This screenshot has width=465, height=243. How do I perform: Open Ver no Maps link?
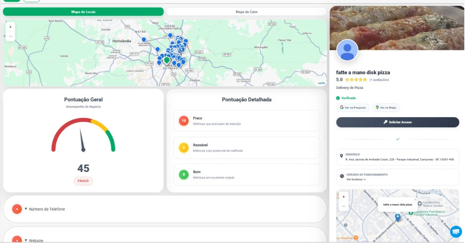point(386,107)
